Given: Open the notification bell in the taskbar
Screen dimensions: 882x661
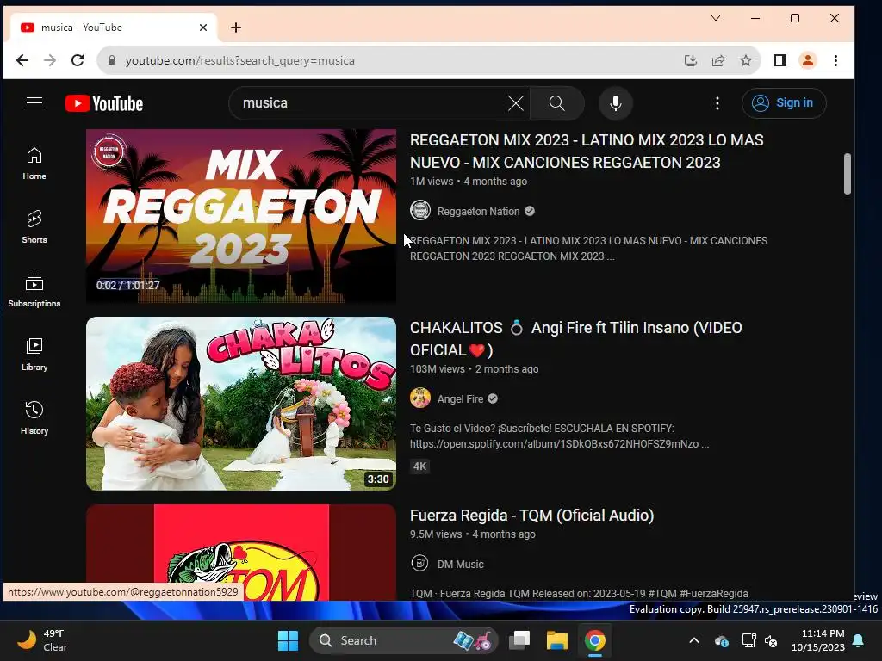Looking at the screenshot, I should tap(858, 640).
